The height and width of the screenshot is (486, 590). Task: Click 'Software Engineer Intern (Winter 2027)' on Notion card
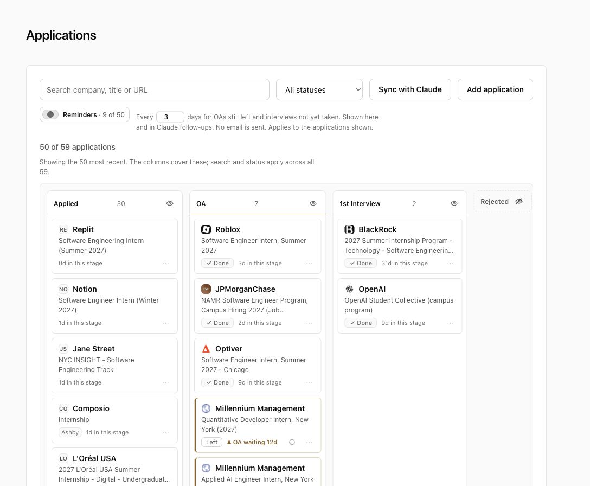(x=109, y=305)
